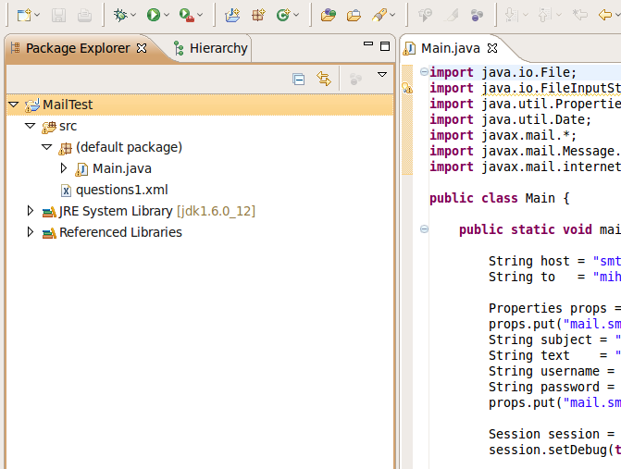Toggle Link with Editor

coord(324,79)
